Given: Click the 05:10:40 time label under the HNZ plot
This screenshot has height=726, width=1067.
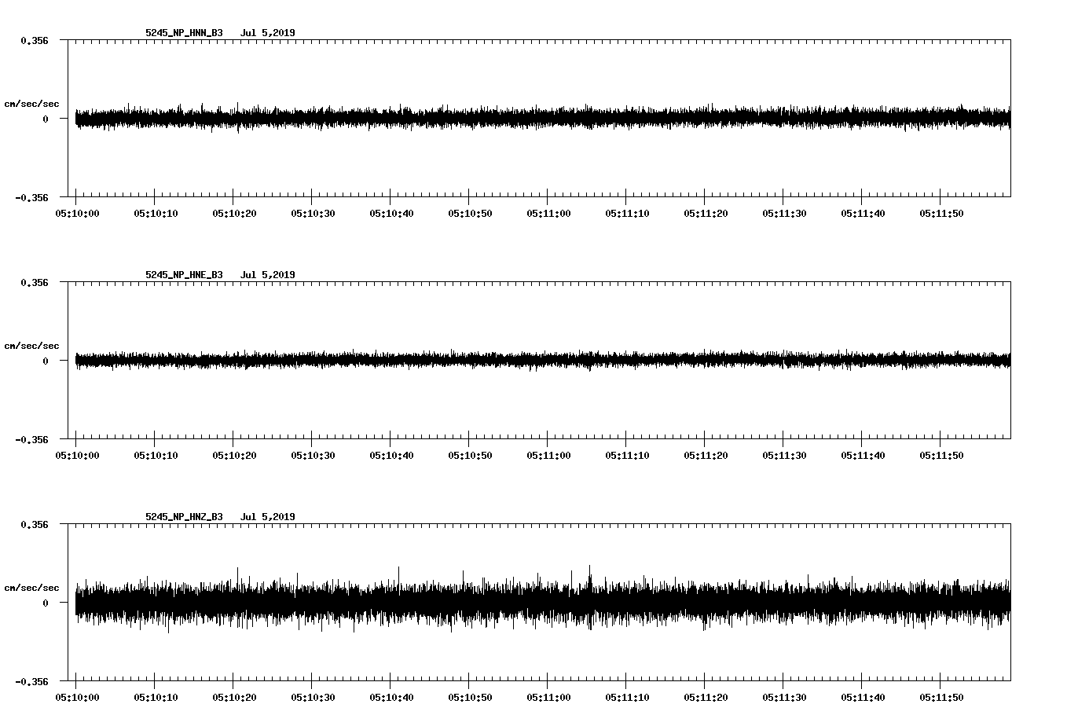Looking at the screenshot, I should [391, 697].
